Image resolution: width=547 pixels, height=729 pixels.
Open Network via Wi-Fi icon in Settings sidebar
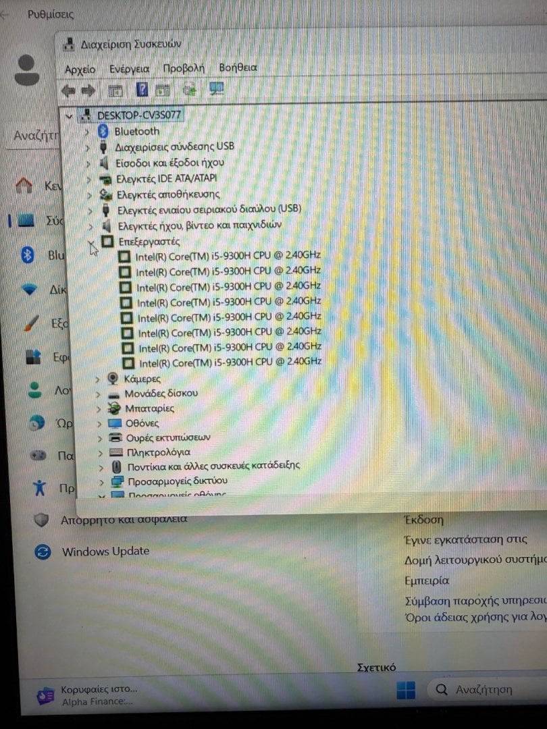click(29, 289)
